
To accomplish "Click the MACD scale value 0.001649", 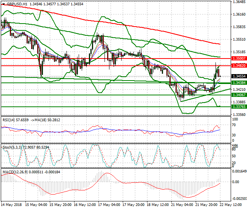I will (x=239, y=171).
